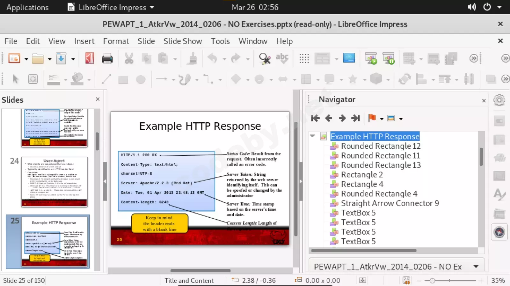The image size is (510, 286).
Task: Toggle the Display Grid button
Action: tap(304, 58)
